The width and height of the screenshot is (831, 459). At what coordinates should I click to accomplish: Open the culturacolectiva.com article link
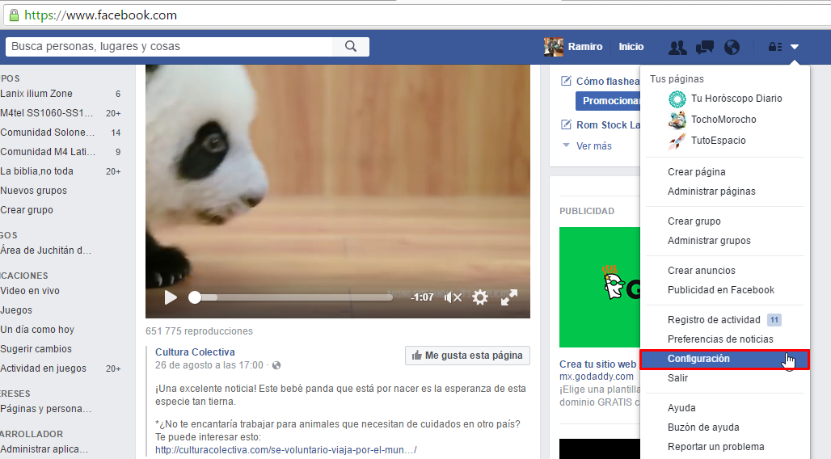coord(285,450)
